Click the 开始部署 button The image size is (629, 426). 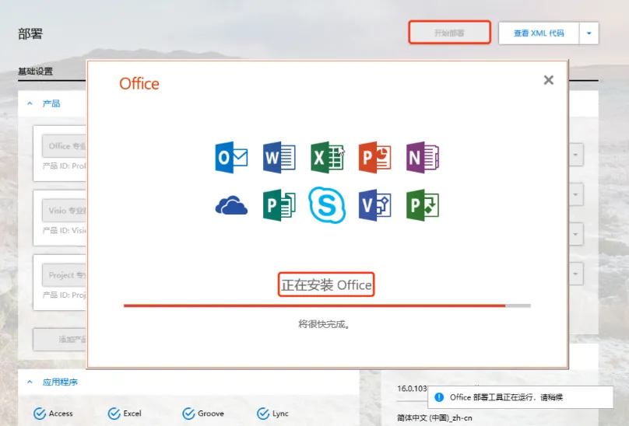pos(449,33)
